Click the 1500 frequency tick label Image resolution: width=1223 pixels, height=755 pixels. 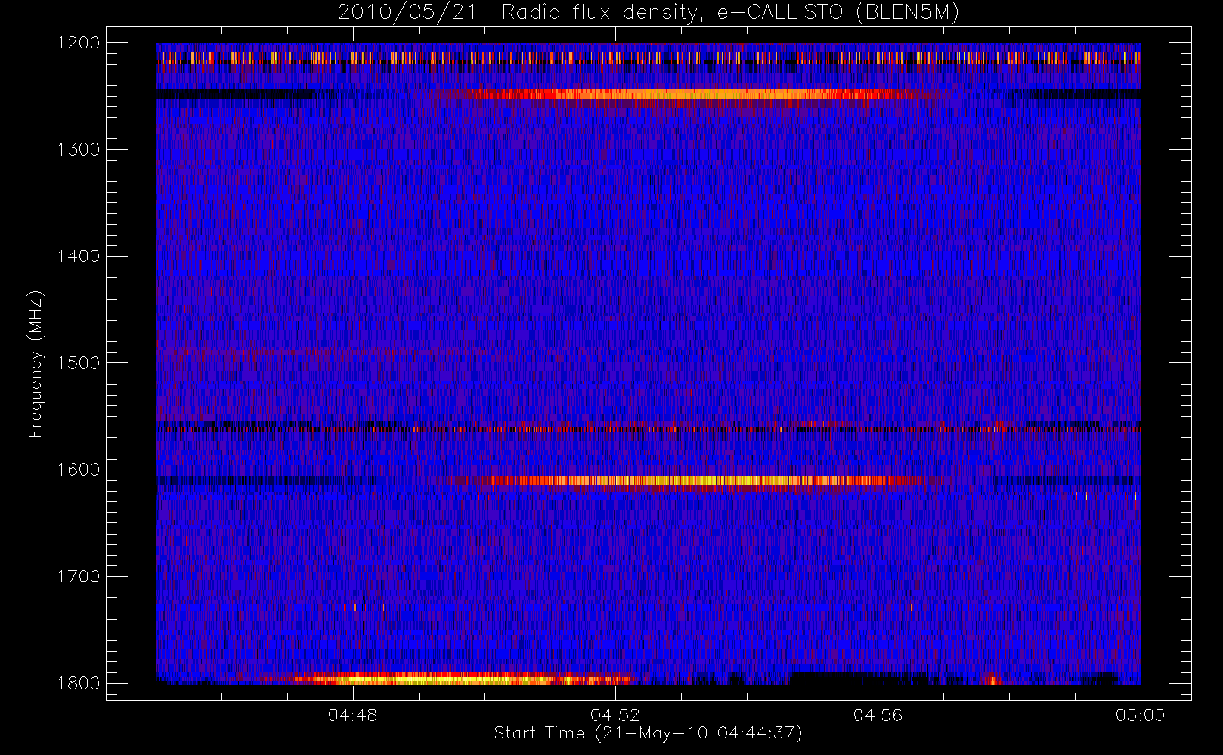(x=79, y=363)
